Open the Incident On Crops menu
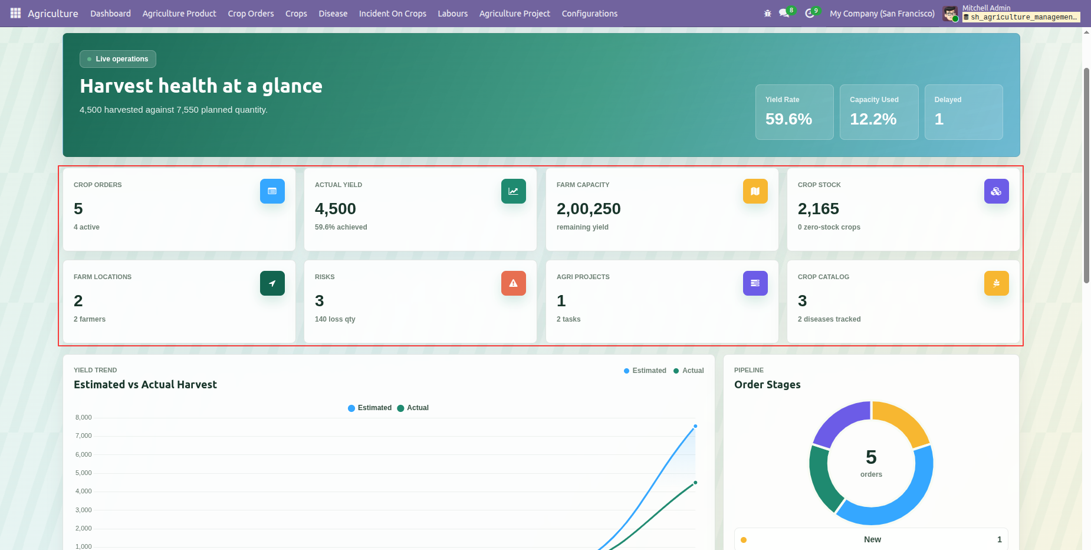This screenshot has height=550, width=1091. pos(393,14)
